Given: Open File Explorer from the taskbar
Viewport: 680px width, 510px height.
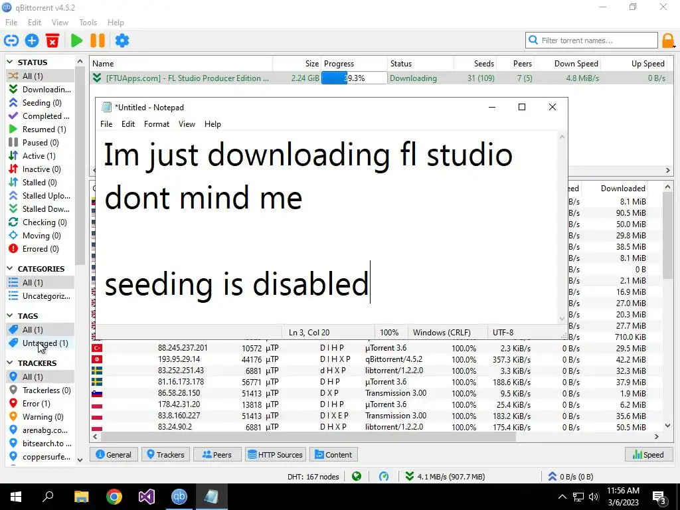Looking at the screenshot, I should point(82,497).
